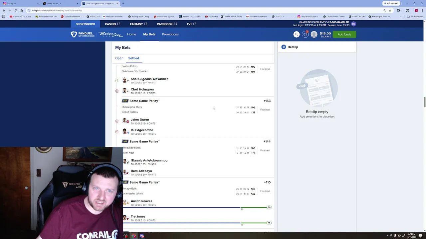Open the promotions megaphone notifications icon
This screenshot has width=426, height=239.
tap(305, 34)
